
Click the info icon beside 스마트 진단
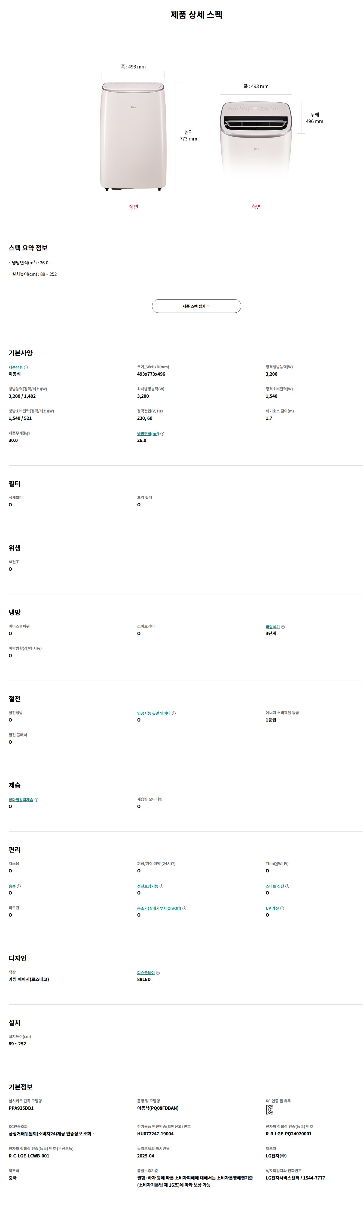click(x=287, y=886)
